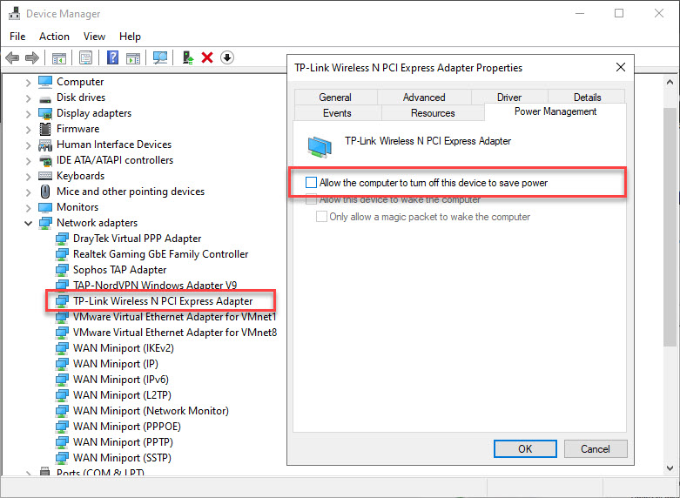Click the Human Interface Devices icon

click(45, 145)
